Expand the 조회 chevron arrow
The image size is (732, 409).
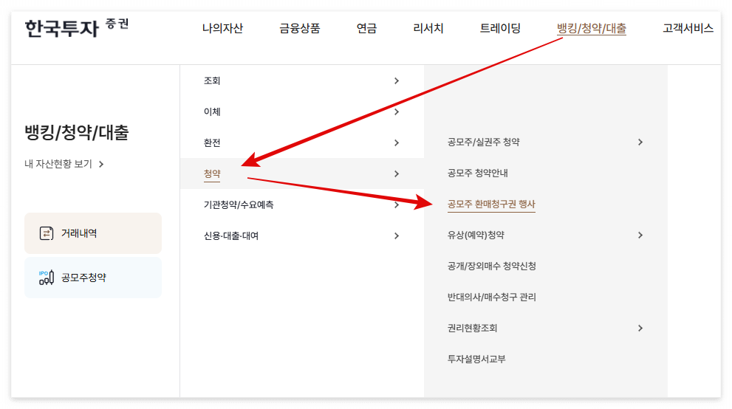[x=397, y=80]
